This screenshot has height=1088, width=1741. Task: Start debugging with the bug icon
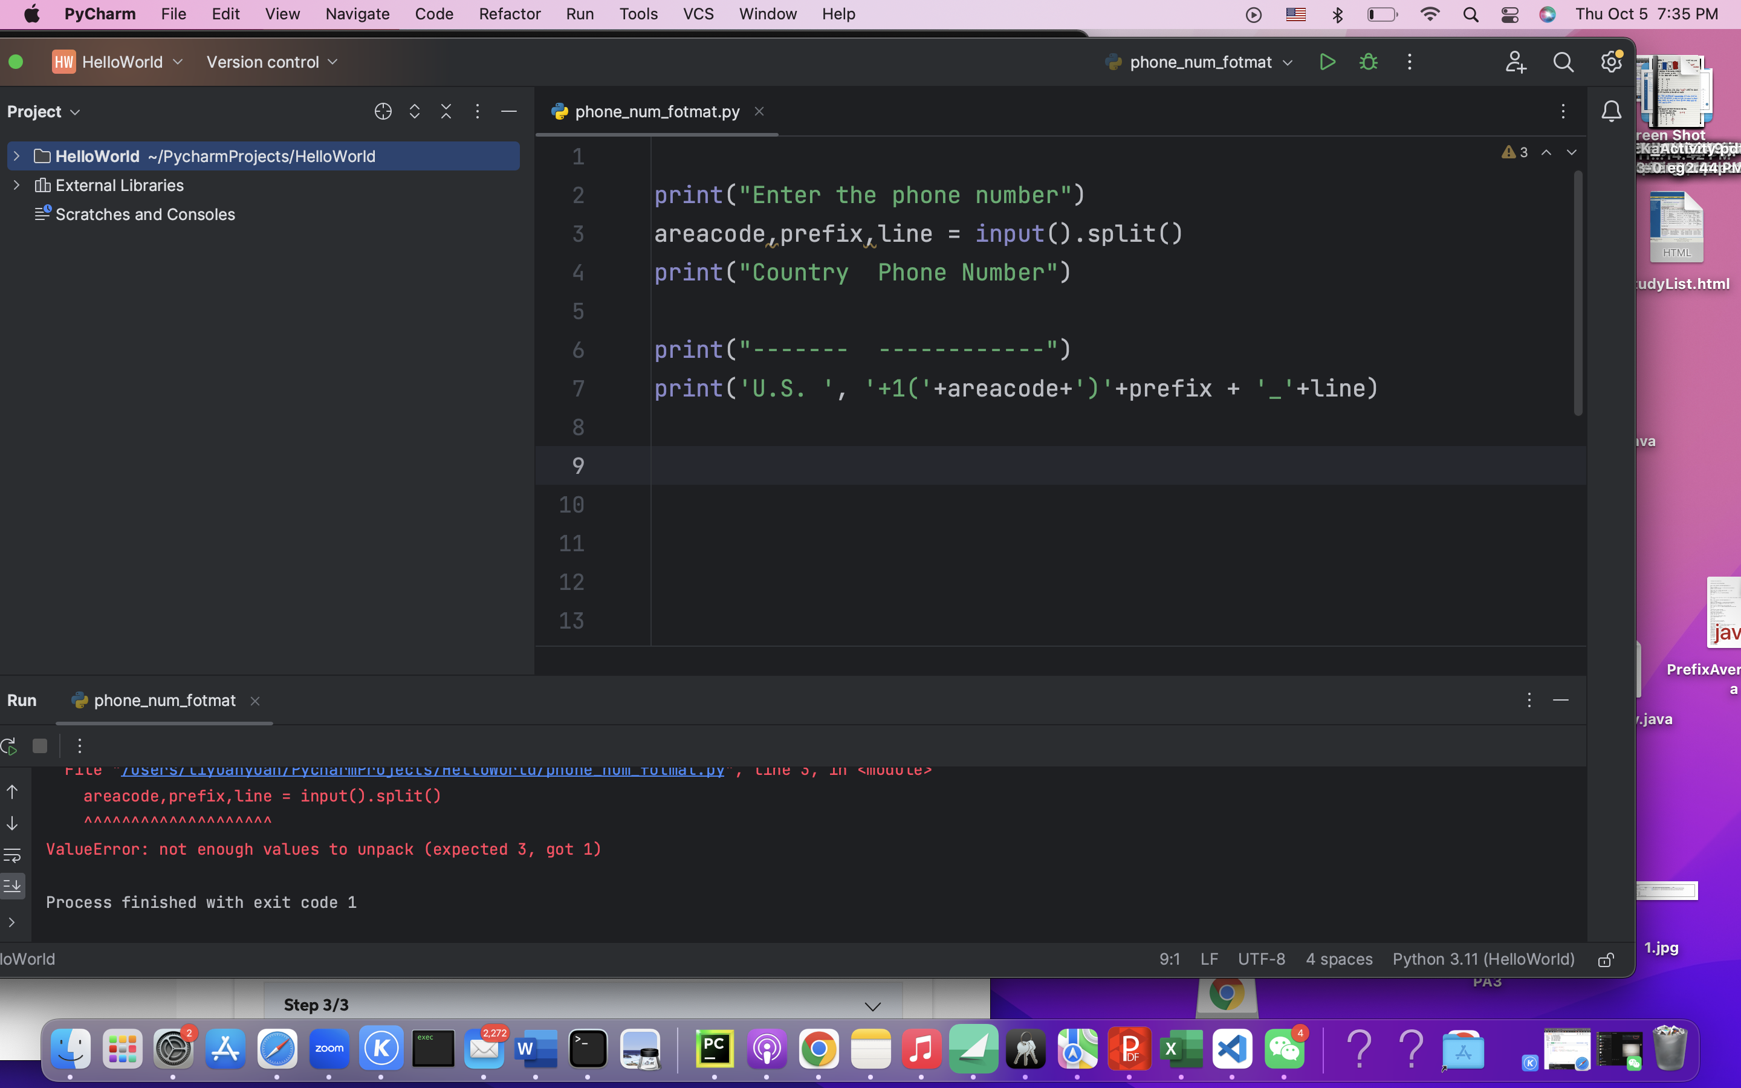tap(1369, 62)
